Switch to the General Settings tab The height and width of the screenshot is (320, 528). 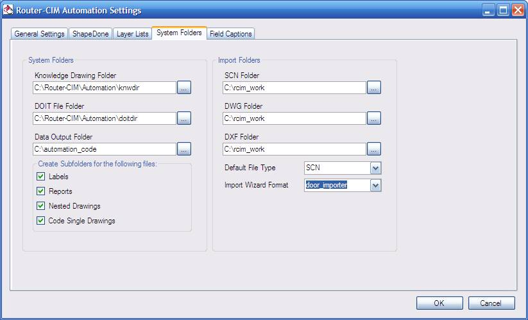(39, 34)
